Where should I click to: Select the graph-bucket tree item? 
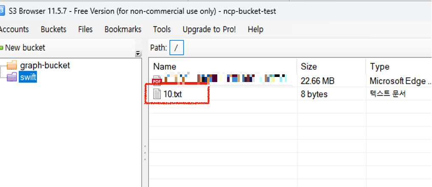(x=45, y=65)
